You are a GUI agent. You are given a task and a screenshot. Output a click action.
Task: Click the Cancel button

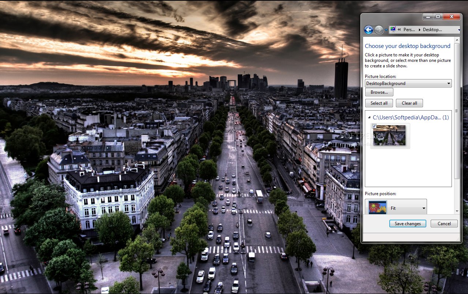444,224
